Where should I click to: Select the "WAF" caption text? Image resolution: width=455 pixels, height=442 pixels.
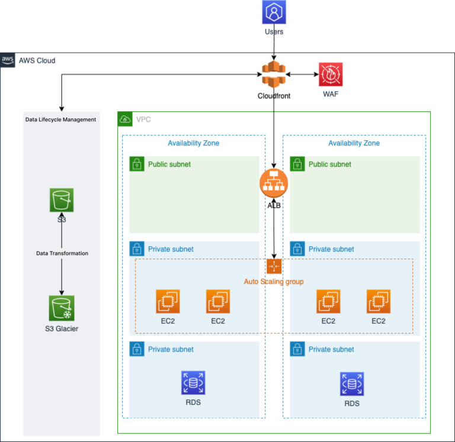[x=331, y=94]
